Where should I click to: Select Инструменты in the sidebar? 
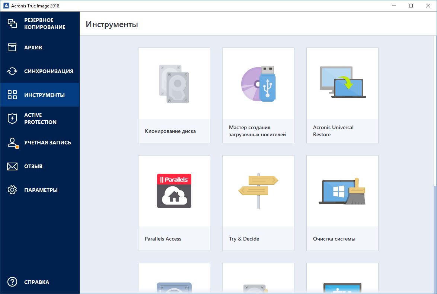click(x=44, y=95)
